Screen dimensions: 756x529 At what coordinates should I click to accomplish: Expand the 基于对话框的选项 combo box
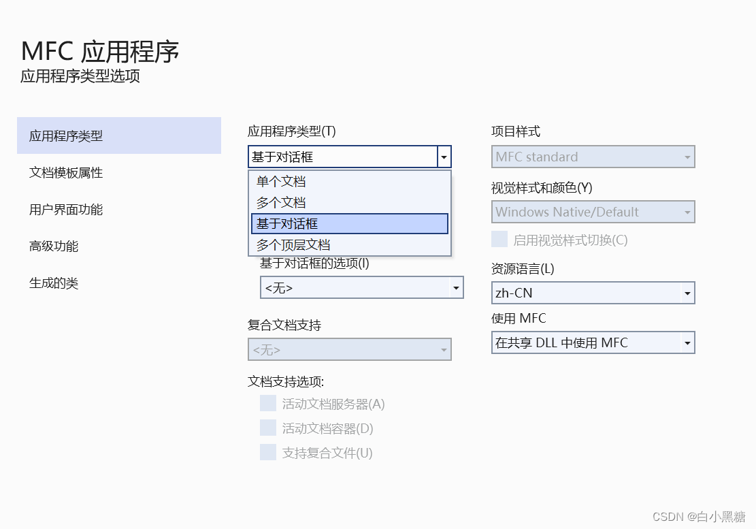tap(455, 287)
